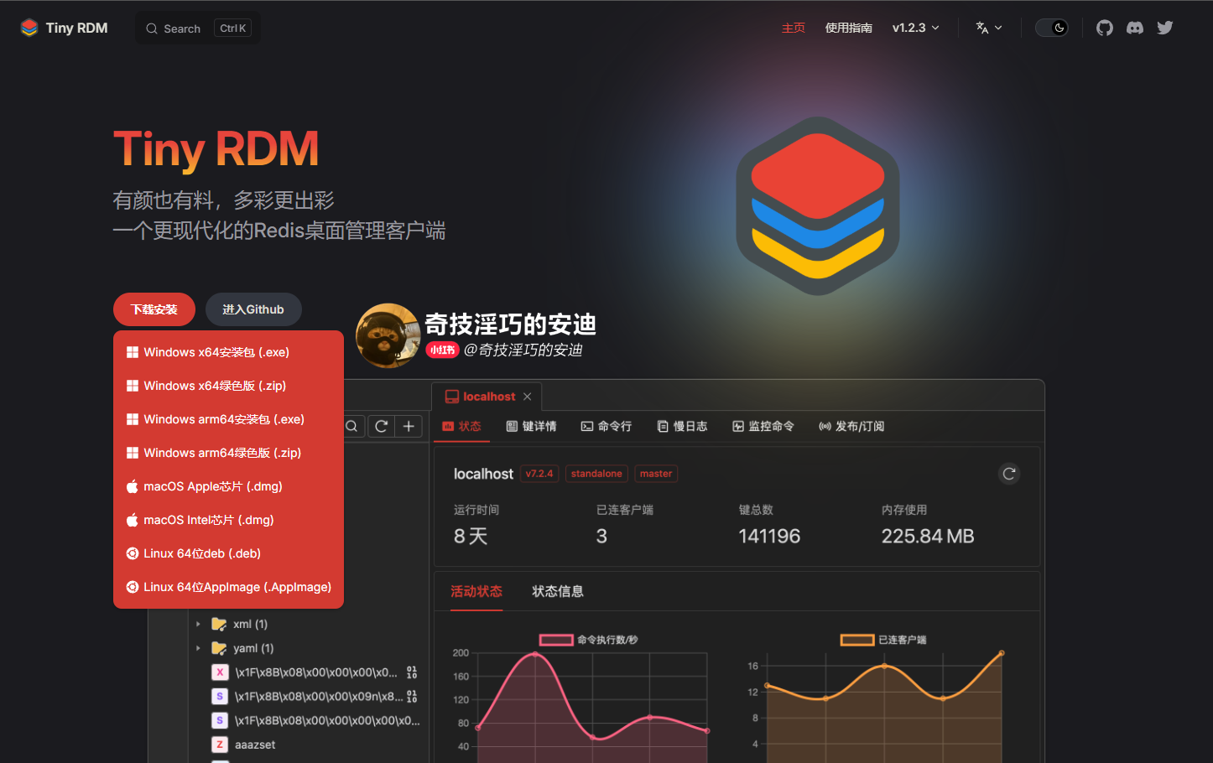Screen dimensions: 1213x763
Task: Click the 小红书 badge
Action: coord(442,350)
